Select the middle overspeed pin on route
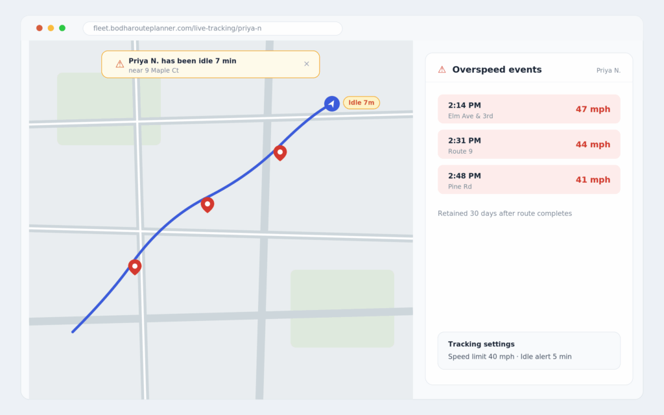 click(207, 204)
